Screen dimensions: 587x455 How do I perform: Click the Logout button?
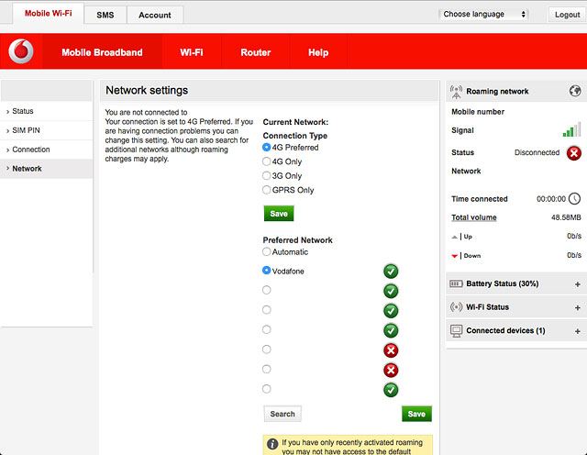coord(567,15)
